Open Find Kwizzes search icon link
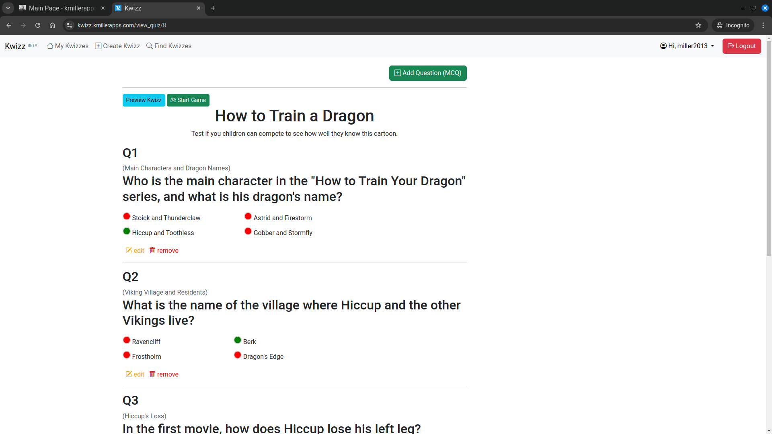 [169, 46]
